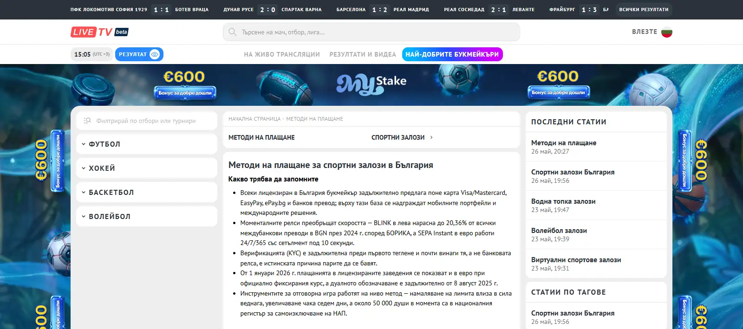Expand the ФУТБОЛ category
The image size is (743, 329).
coord(147,144)
